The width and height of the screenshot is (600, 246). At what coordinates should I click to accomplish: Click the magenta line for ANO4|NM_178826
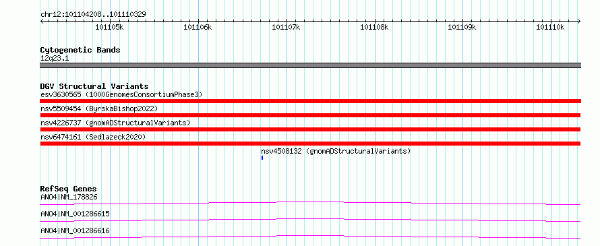click(x=311, y=203)
